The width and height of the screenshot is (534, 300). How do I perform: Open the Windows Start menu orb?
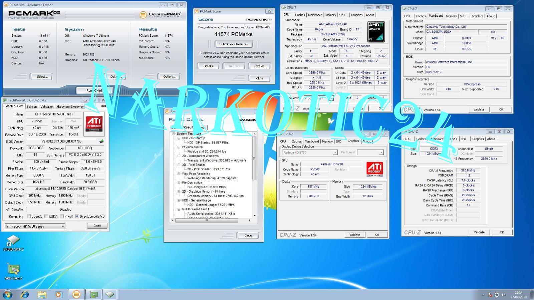(x=7, y=294)
